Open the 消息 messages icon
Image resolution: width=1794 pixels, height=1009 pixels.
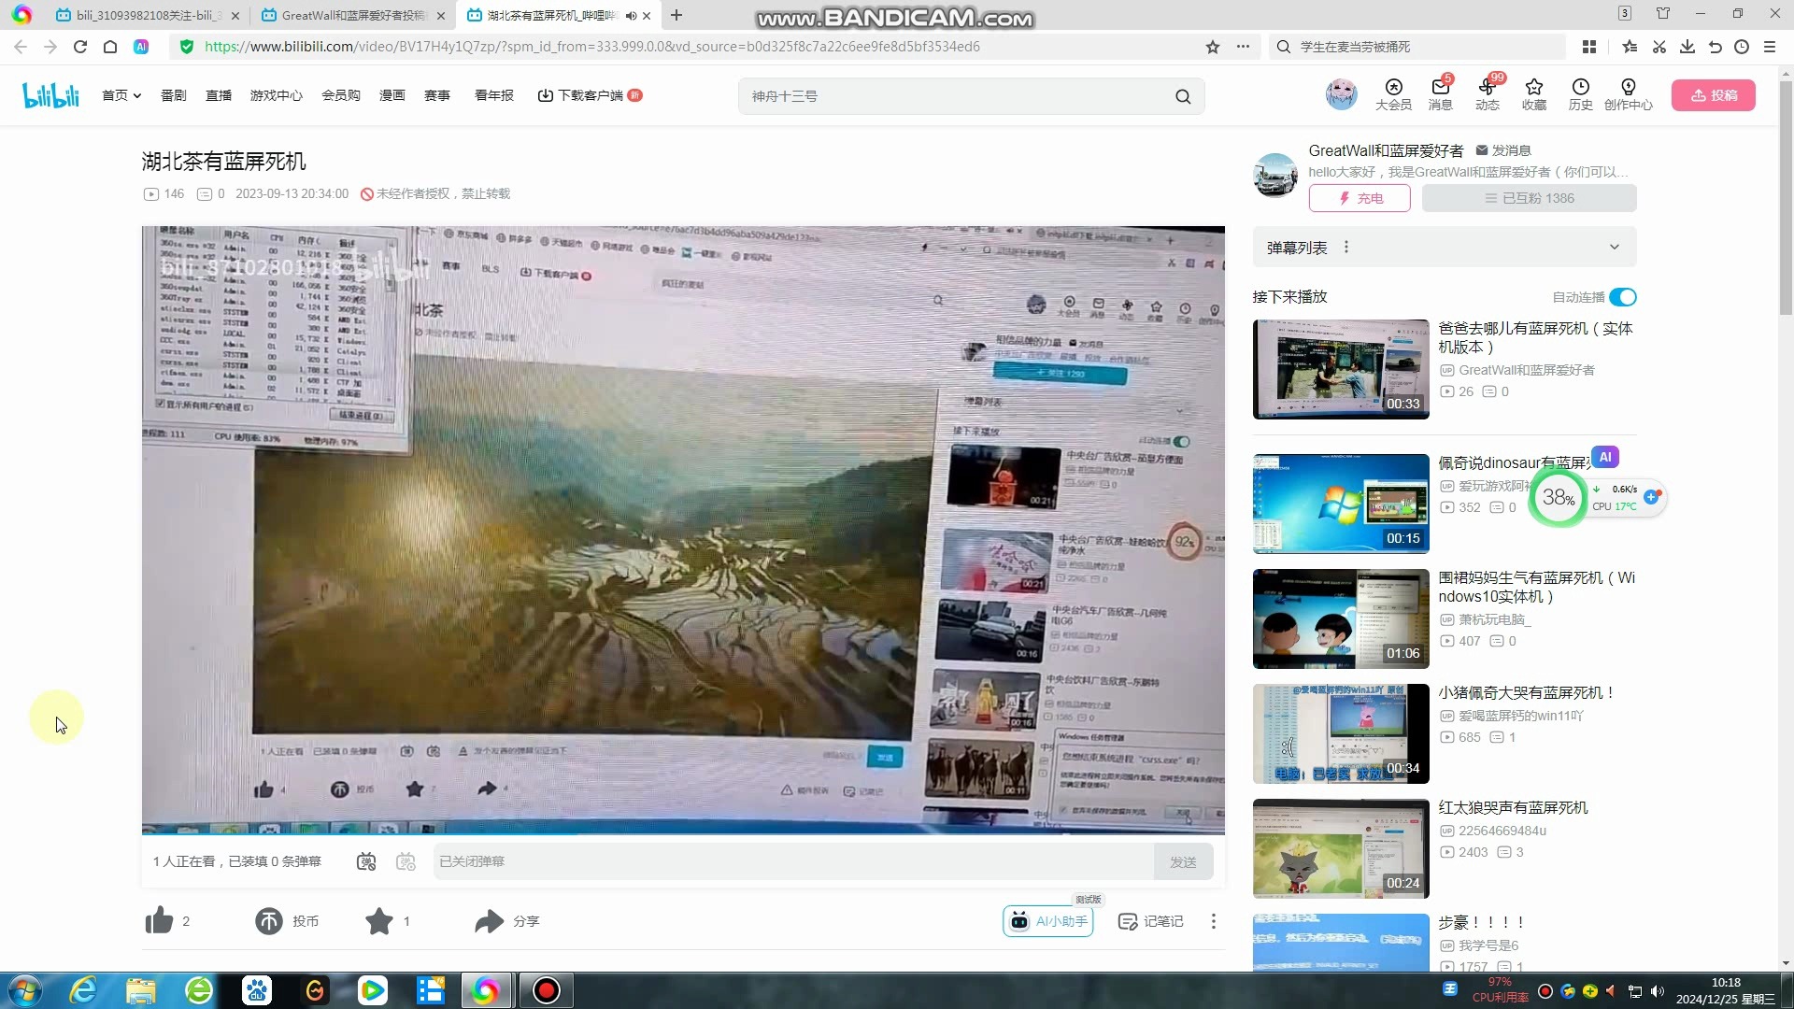coord(1440,94)
